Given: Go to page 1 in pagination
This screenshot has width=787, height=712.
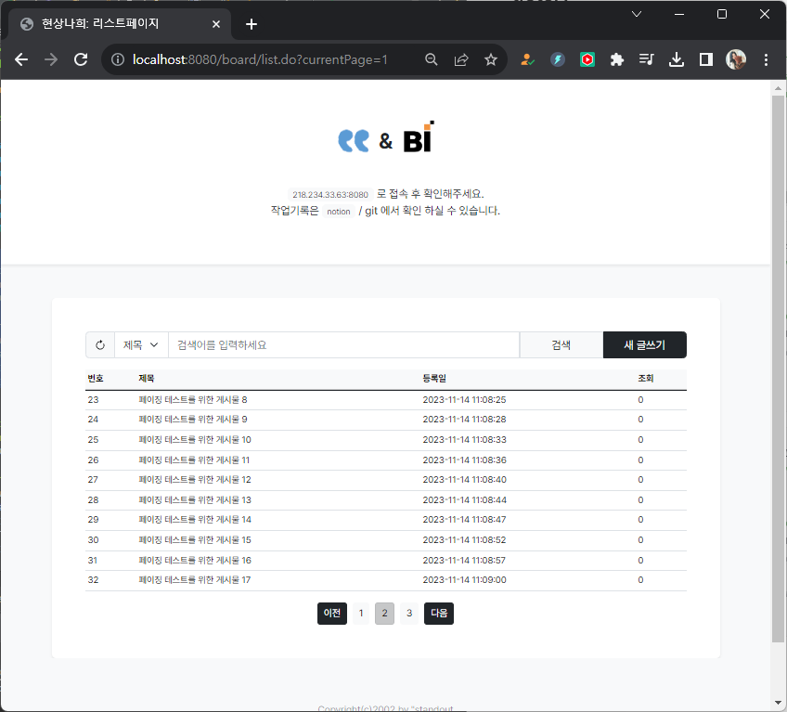Looking at the screenshot, I should click(361, 614).
